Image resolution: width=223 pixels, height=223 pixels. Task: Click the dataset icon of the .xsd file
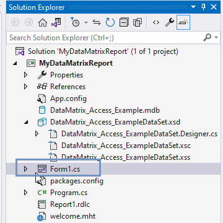click(42, 122)
